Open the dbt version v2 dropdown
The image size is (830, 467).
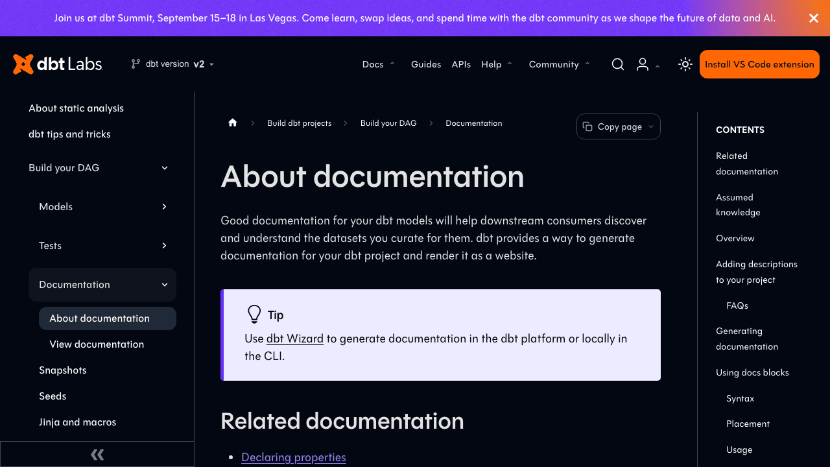click(x=172, y=64)
